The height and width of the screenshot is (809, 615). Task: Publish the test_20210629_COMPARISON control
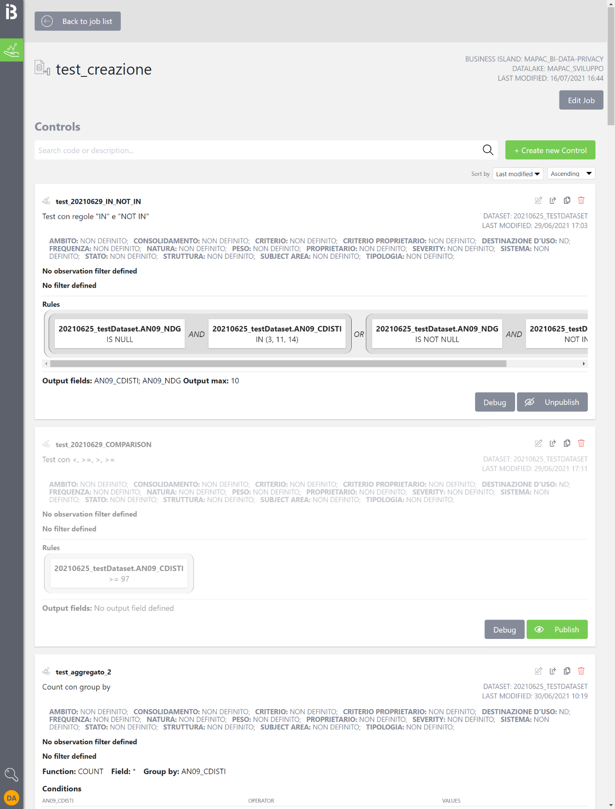pos(557,630)
